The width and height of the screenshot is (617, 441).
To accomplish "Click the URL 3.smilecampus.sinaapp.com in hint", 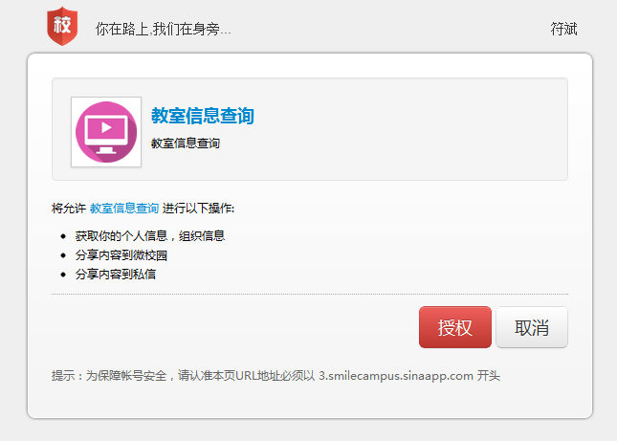I will pyautogui.click(x=396, y=376).
